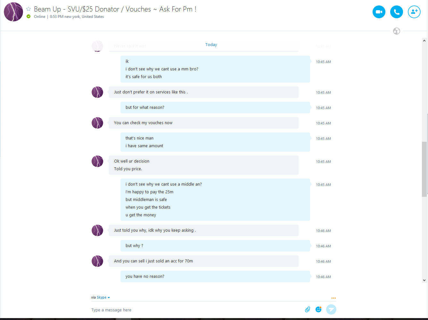Send the message with the paper plane button
Viewport: 428px width, 320px height.
tap(331, 309)
